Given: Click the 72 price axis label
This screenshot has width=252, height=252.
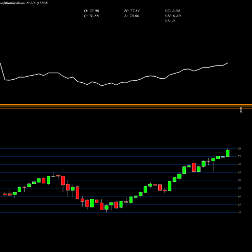Looking at the screenshot, I should tap(239, 156).
